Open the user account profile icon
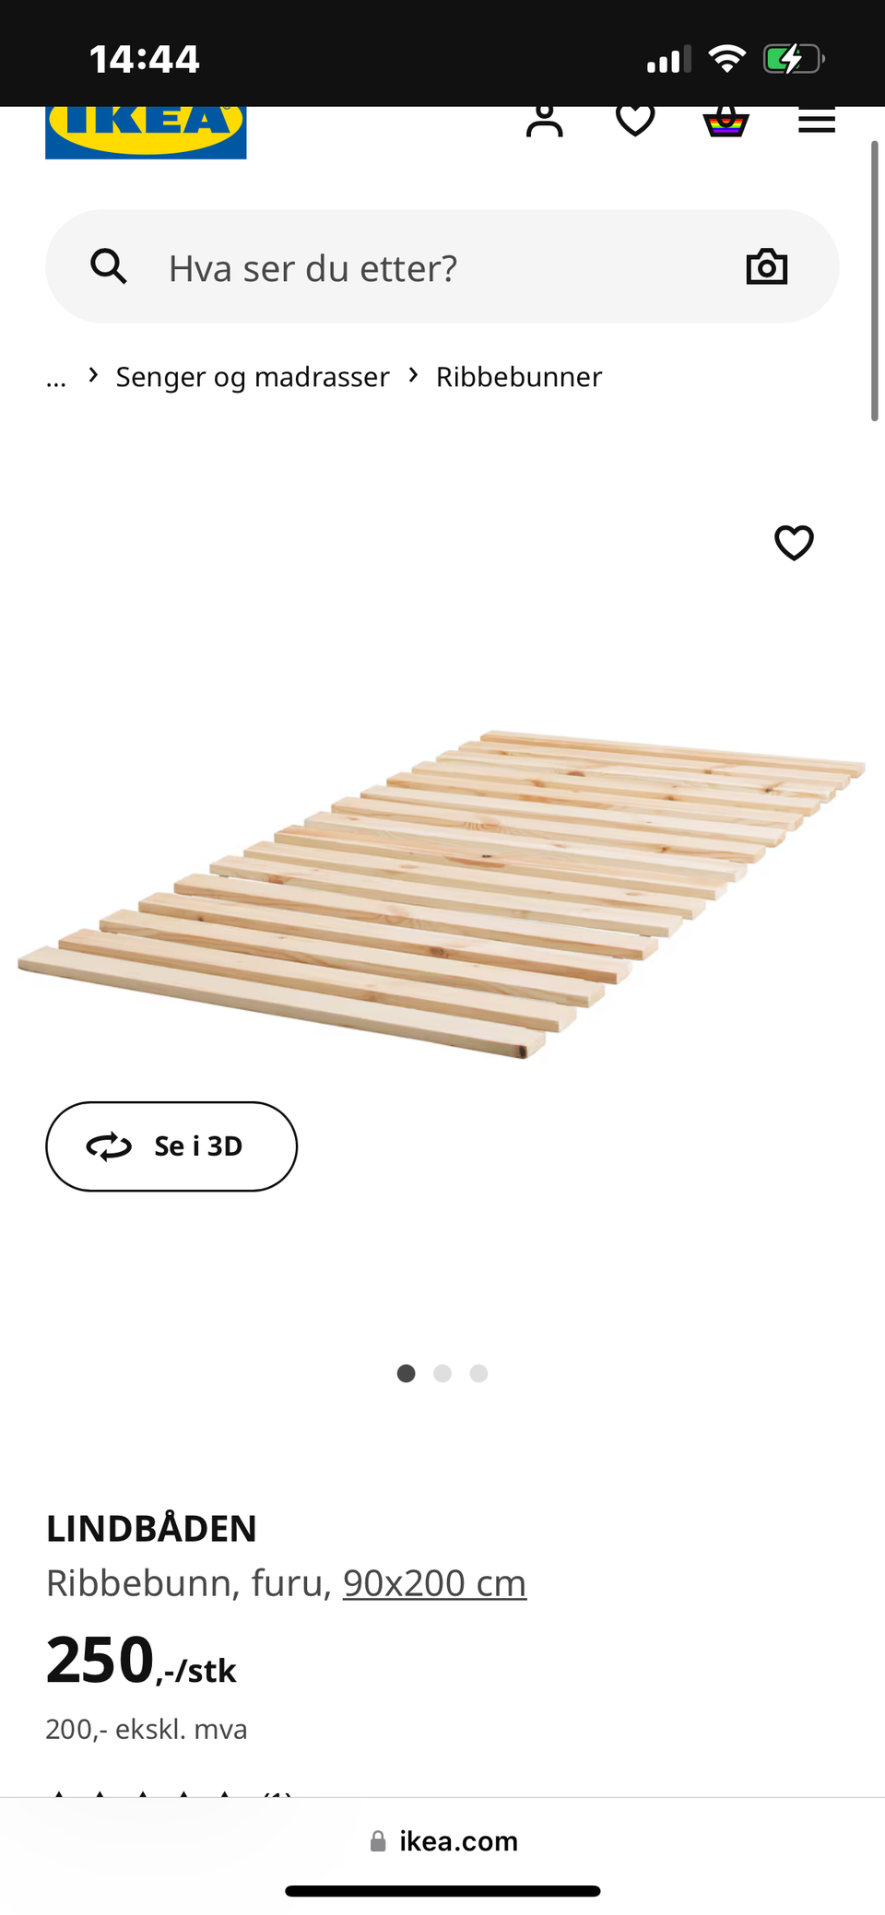This screenshot has width=885, height=1915. point(544,122)
